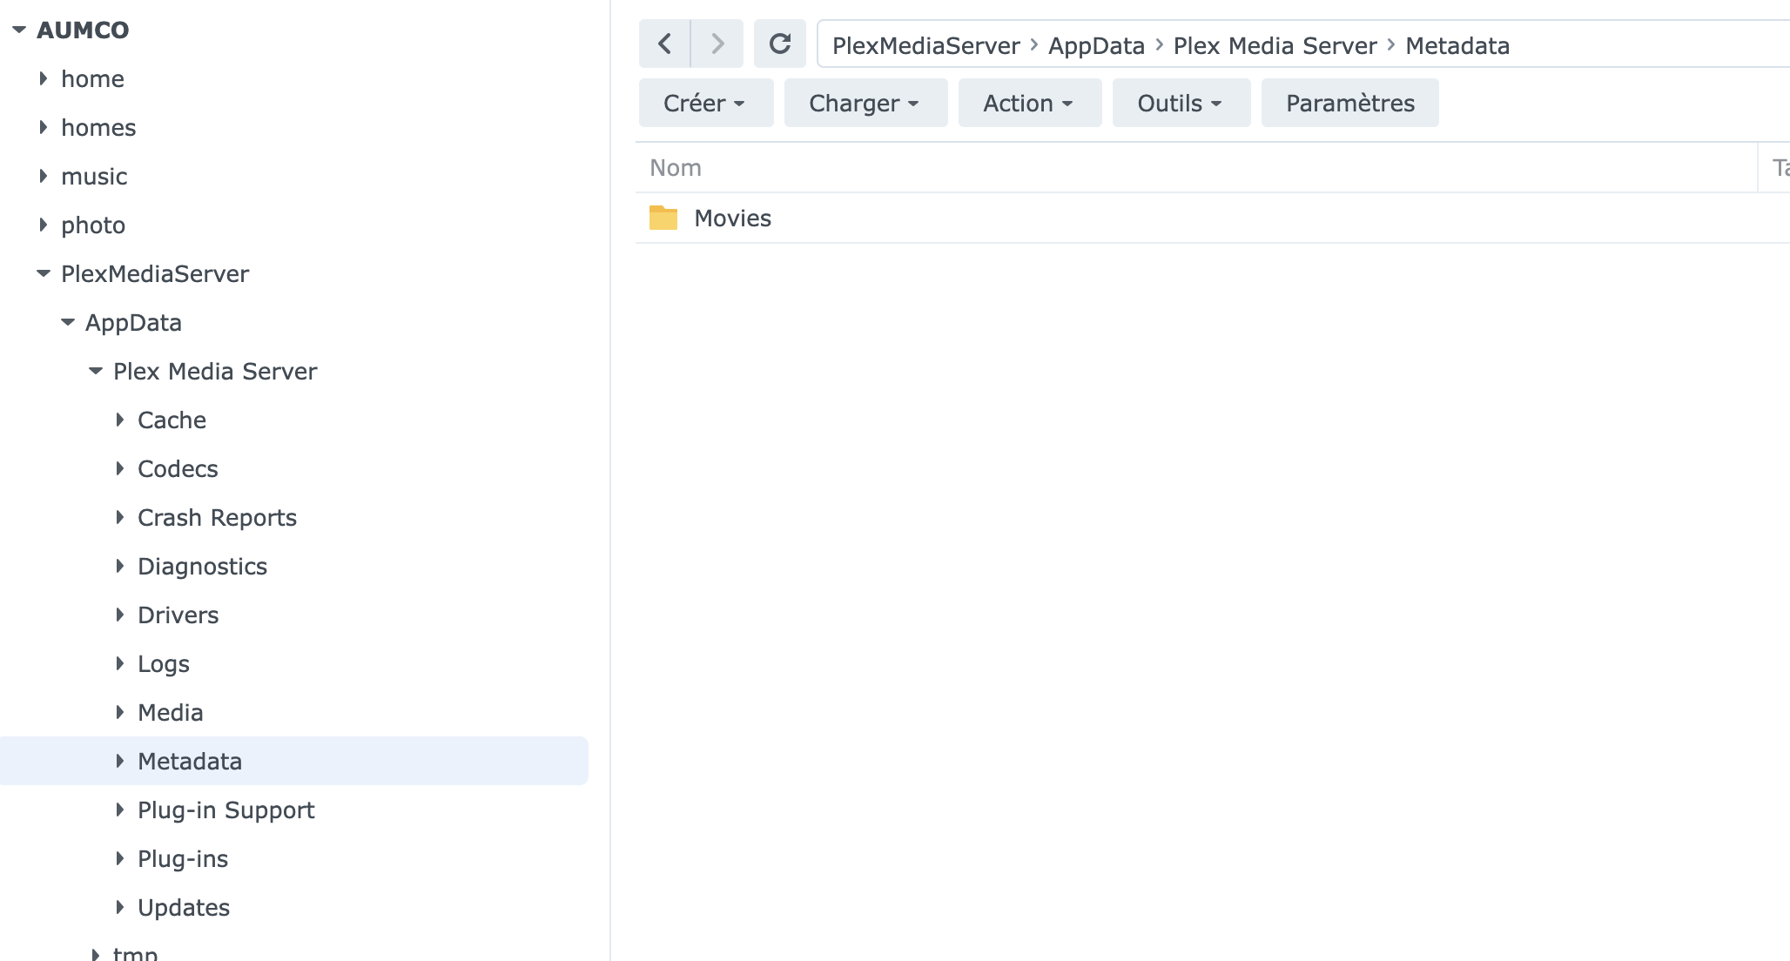Select the Metadata folder in tree
This screenshot has height=961, width=1790.
pyautogui.click(x=190, y=761)
